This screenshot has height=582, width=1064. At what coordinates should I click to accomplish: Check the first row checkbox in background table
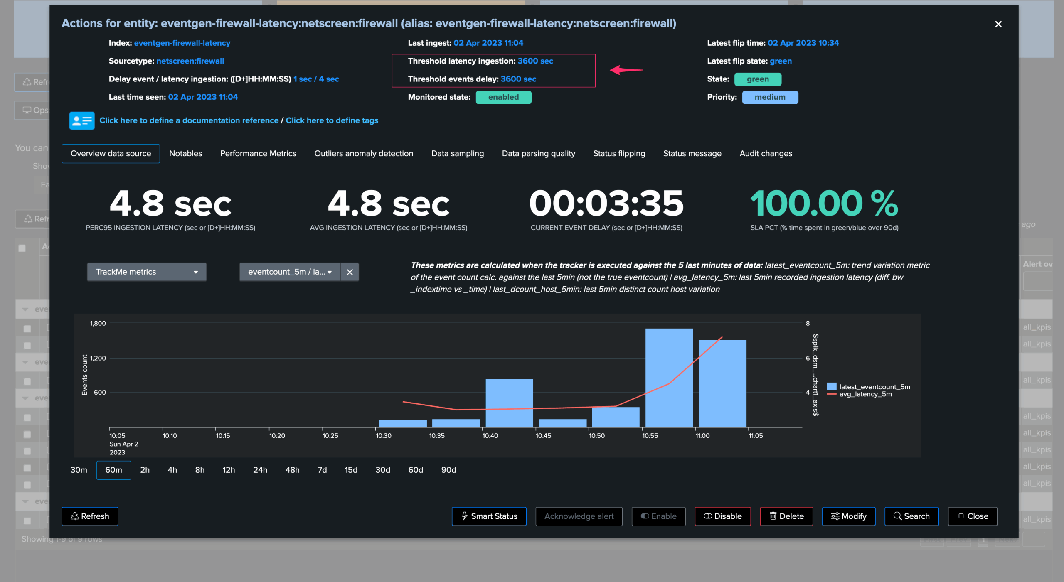27,329
